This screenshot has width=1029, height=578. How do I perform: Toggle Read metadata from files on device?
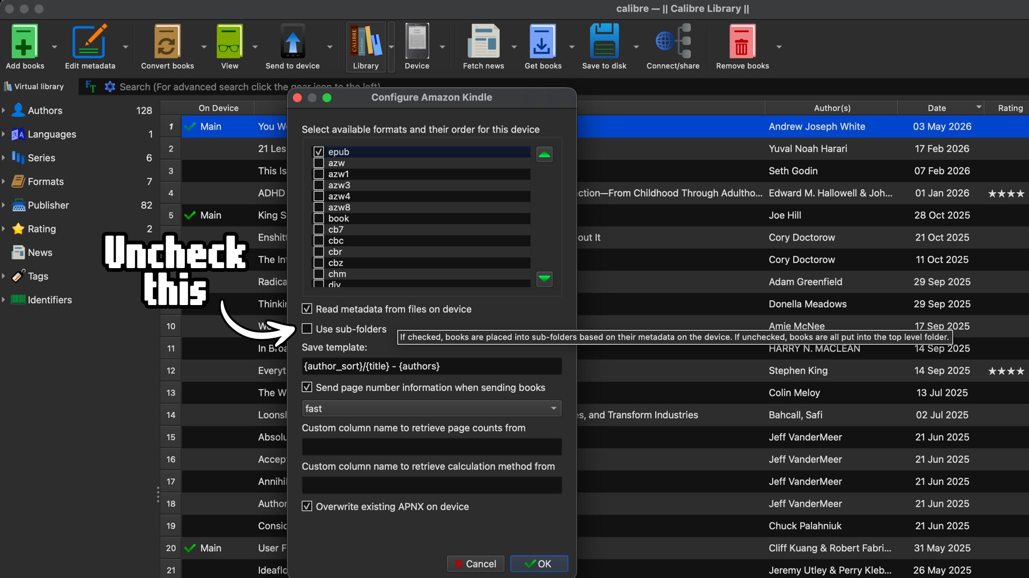click(x=307, y=309)
